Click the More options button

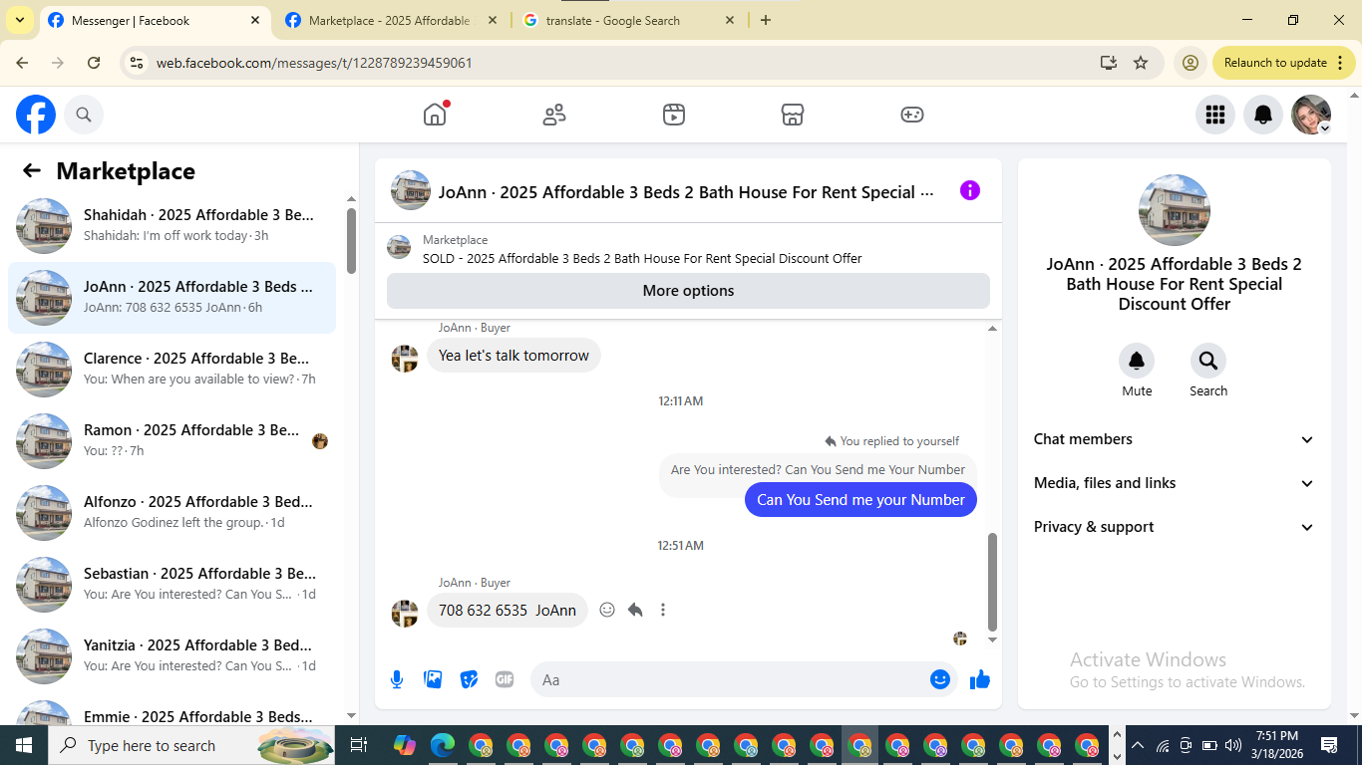688,291
